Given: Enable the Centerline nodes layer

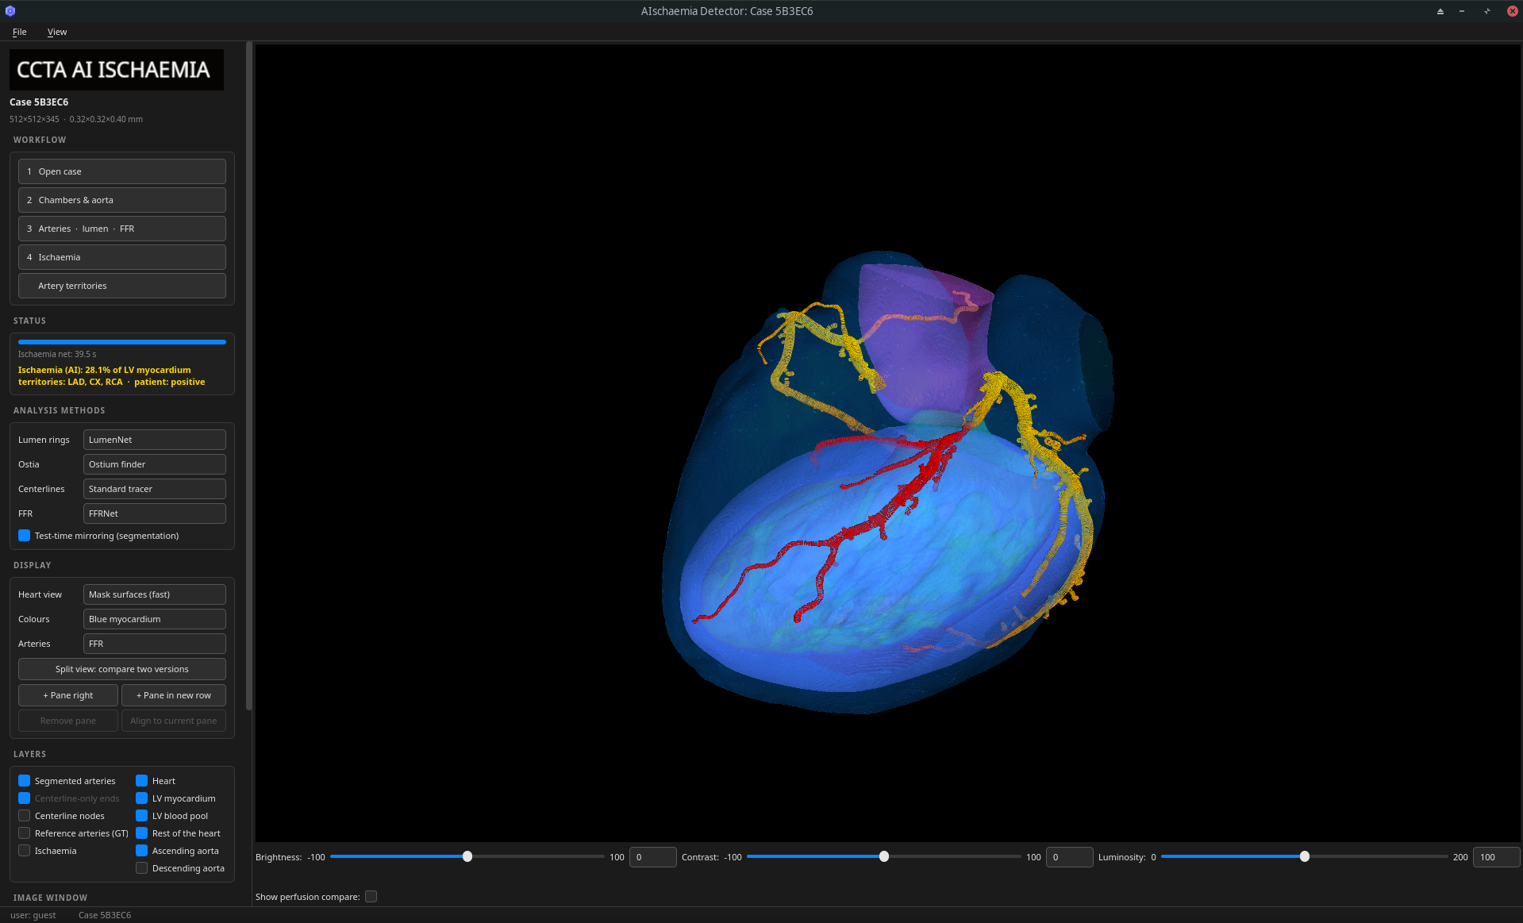Looking at the screenshot, I should pos(25,816).
